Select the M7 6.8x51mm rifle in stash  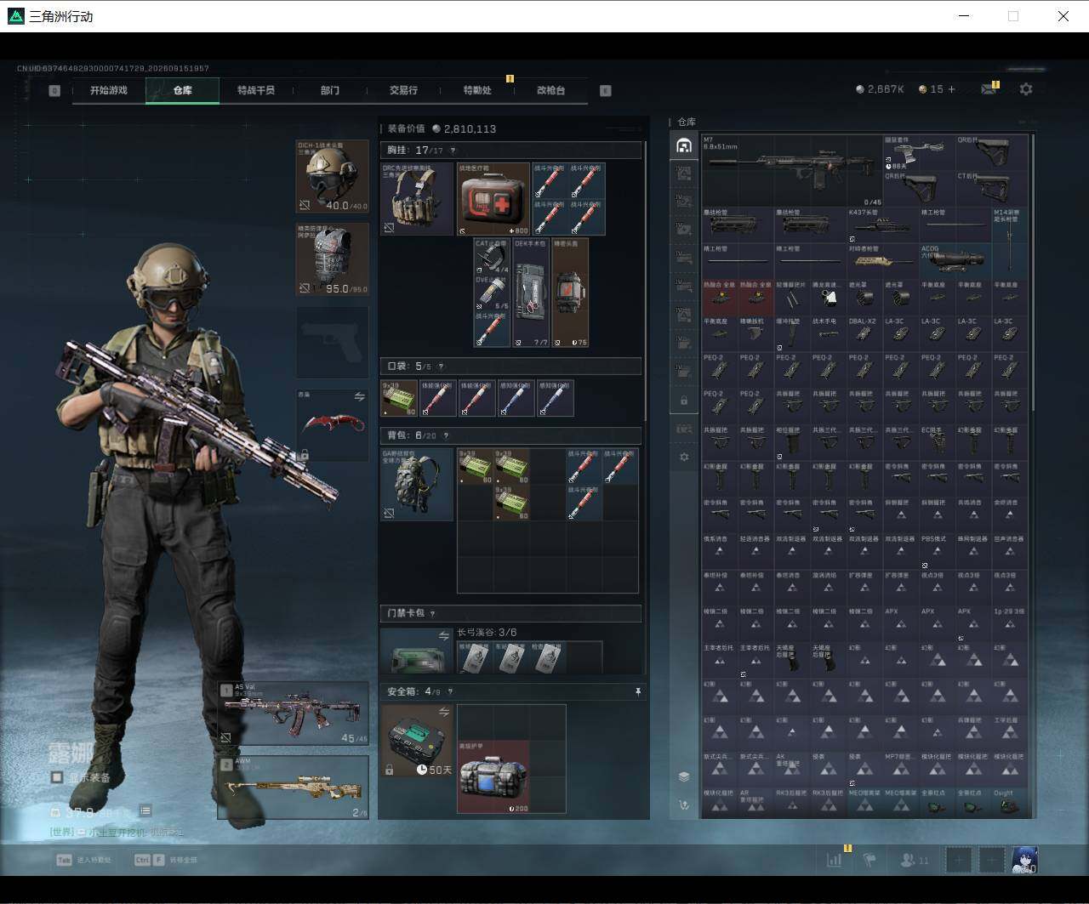pos(792,170)
